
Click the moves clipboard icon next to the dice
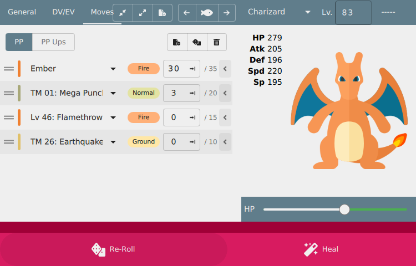coord(177,42)
